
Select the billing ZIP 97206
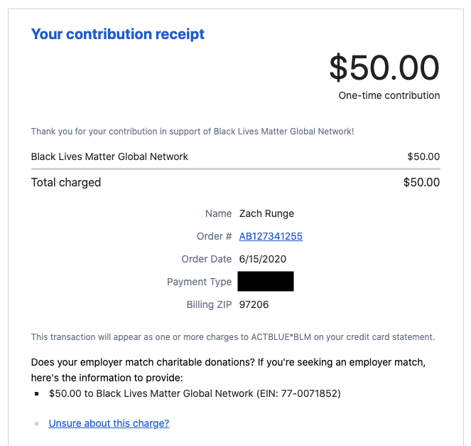[254, 304]
